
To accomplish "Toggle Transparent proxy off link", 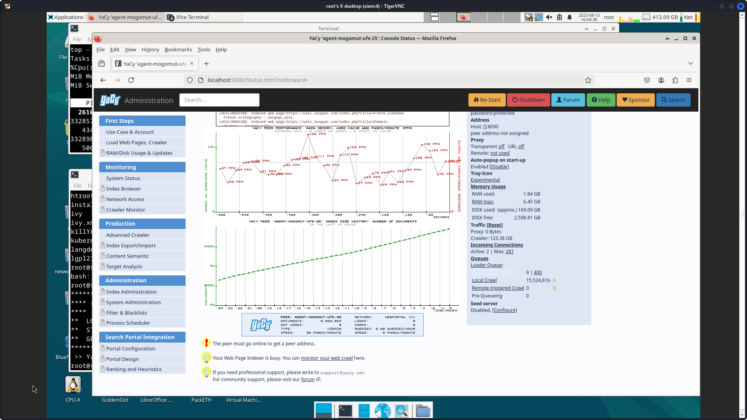I will pos(502,147).
